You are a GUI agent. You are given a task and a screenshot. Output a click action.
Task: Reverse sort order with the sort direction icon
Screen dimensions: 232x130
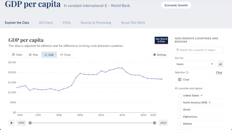[x=220, y=64]
